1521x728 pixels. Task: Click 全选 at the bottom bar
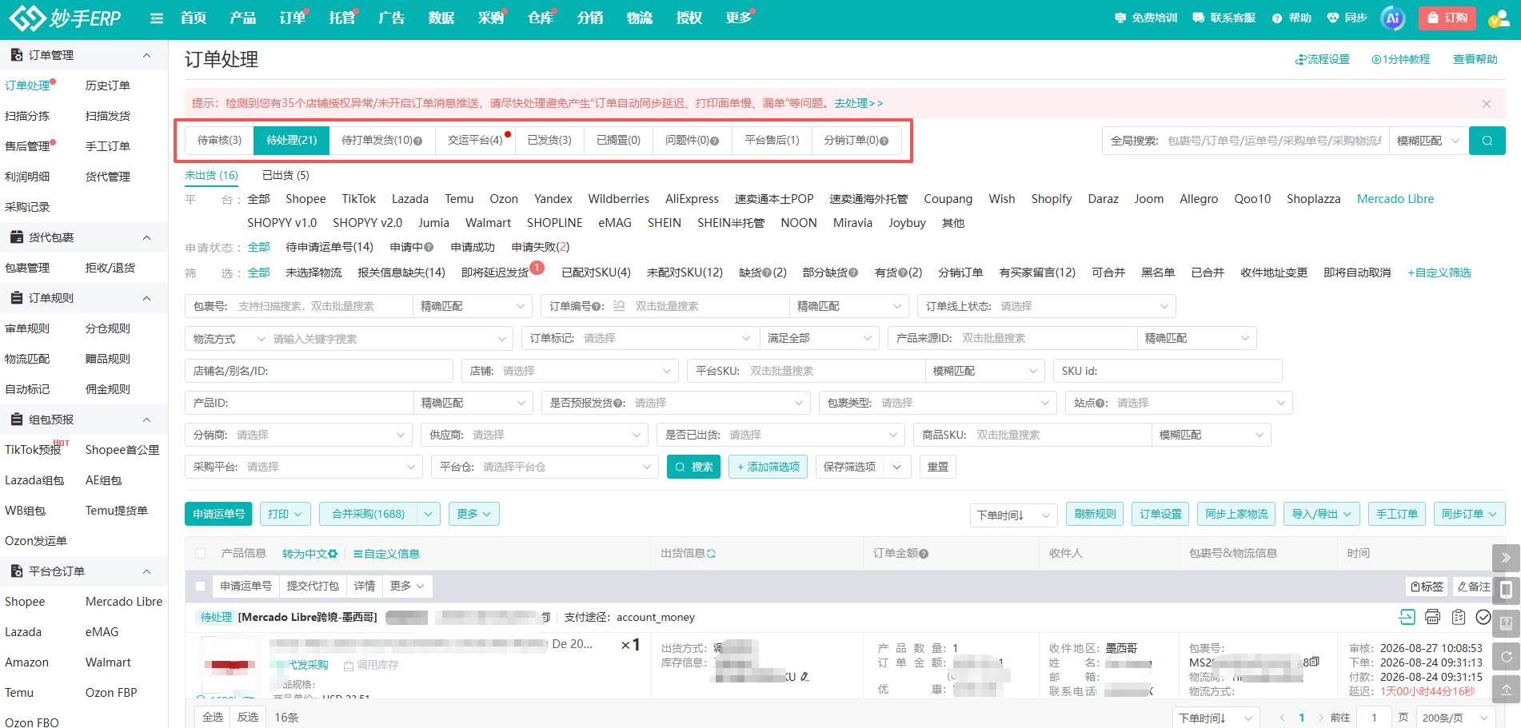[213, 718]
